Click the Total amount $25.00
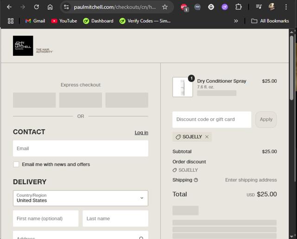The image size is (297, 239). click(x=267, y=194)
